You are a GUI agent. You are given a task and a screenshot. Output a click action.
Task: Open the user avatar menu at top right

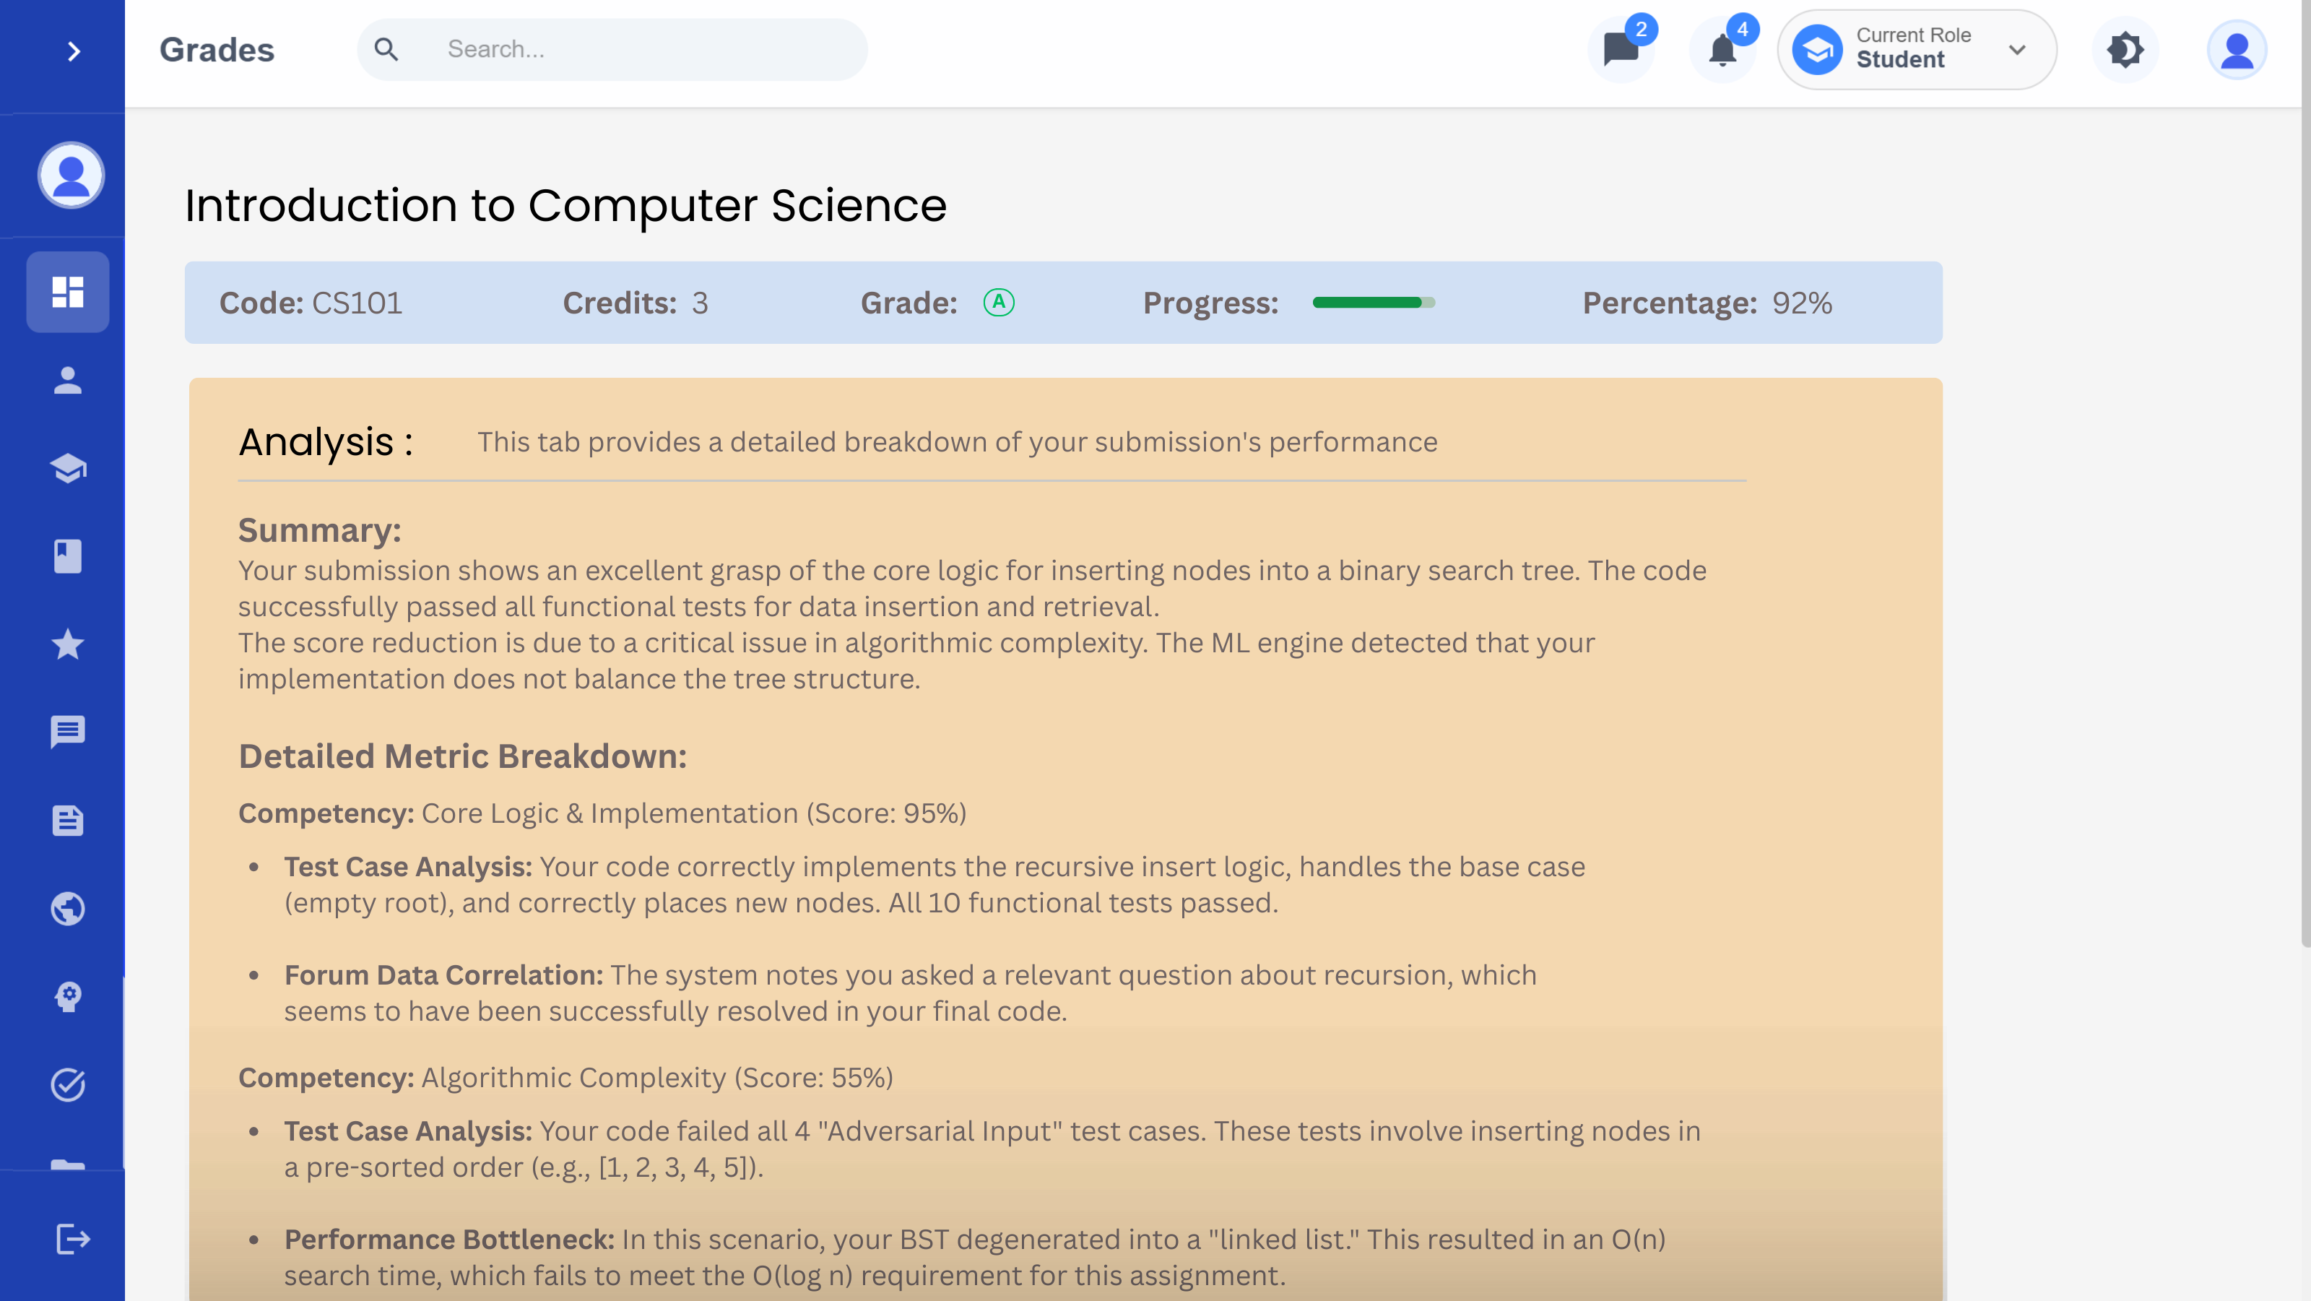(2236, 51)
